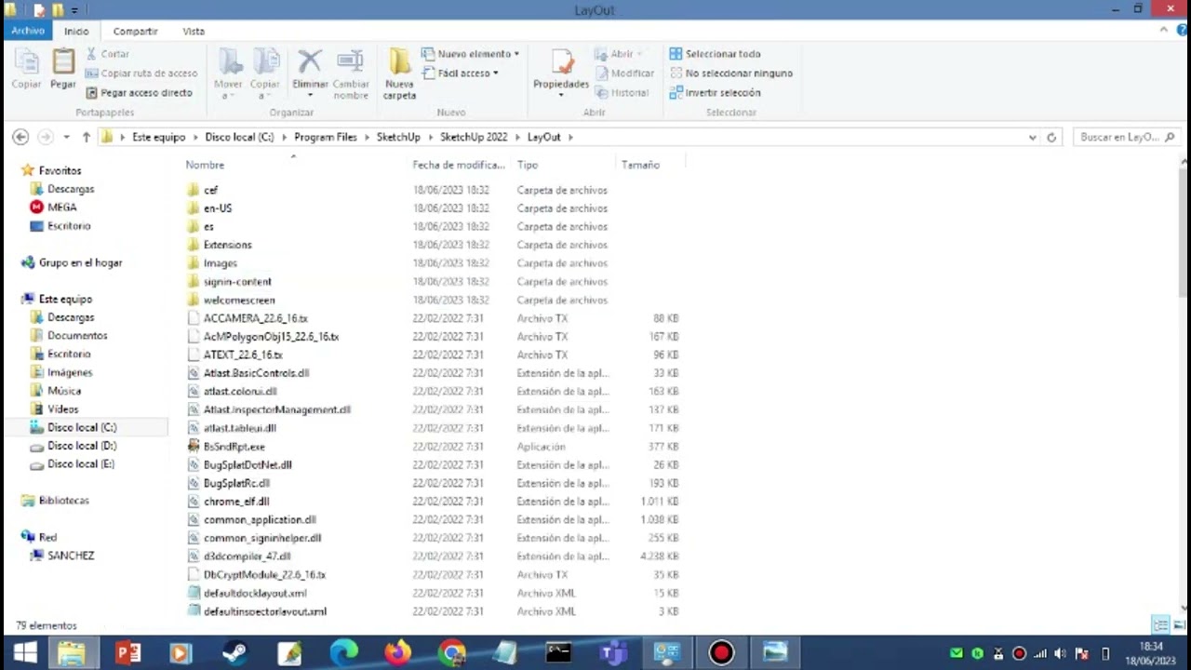Select the welcomescreen folder

(x=239, y=300)
